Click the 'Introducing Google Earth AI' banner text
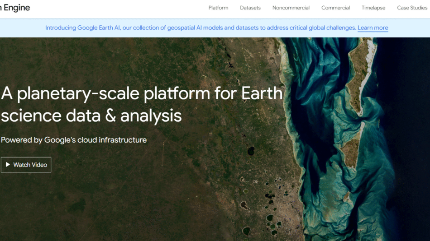Viewport: 430px width, 241px height. click(201, 28)
